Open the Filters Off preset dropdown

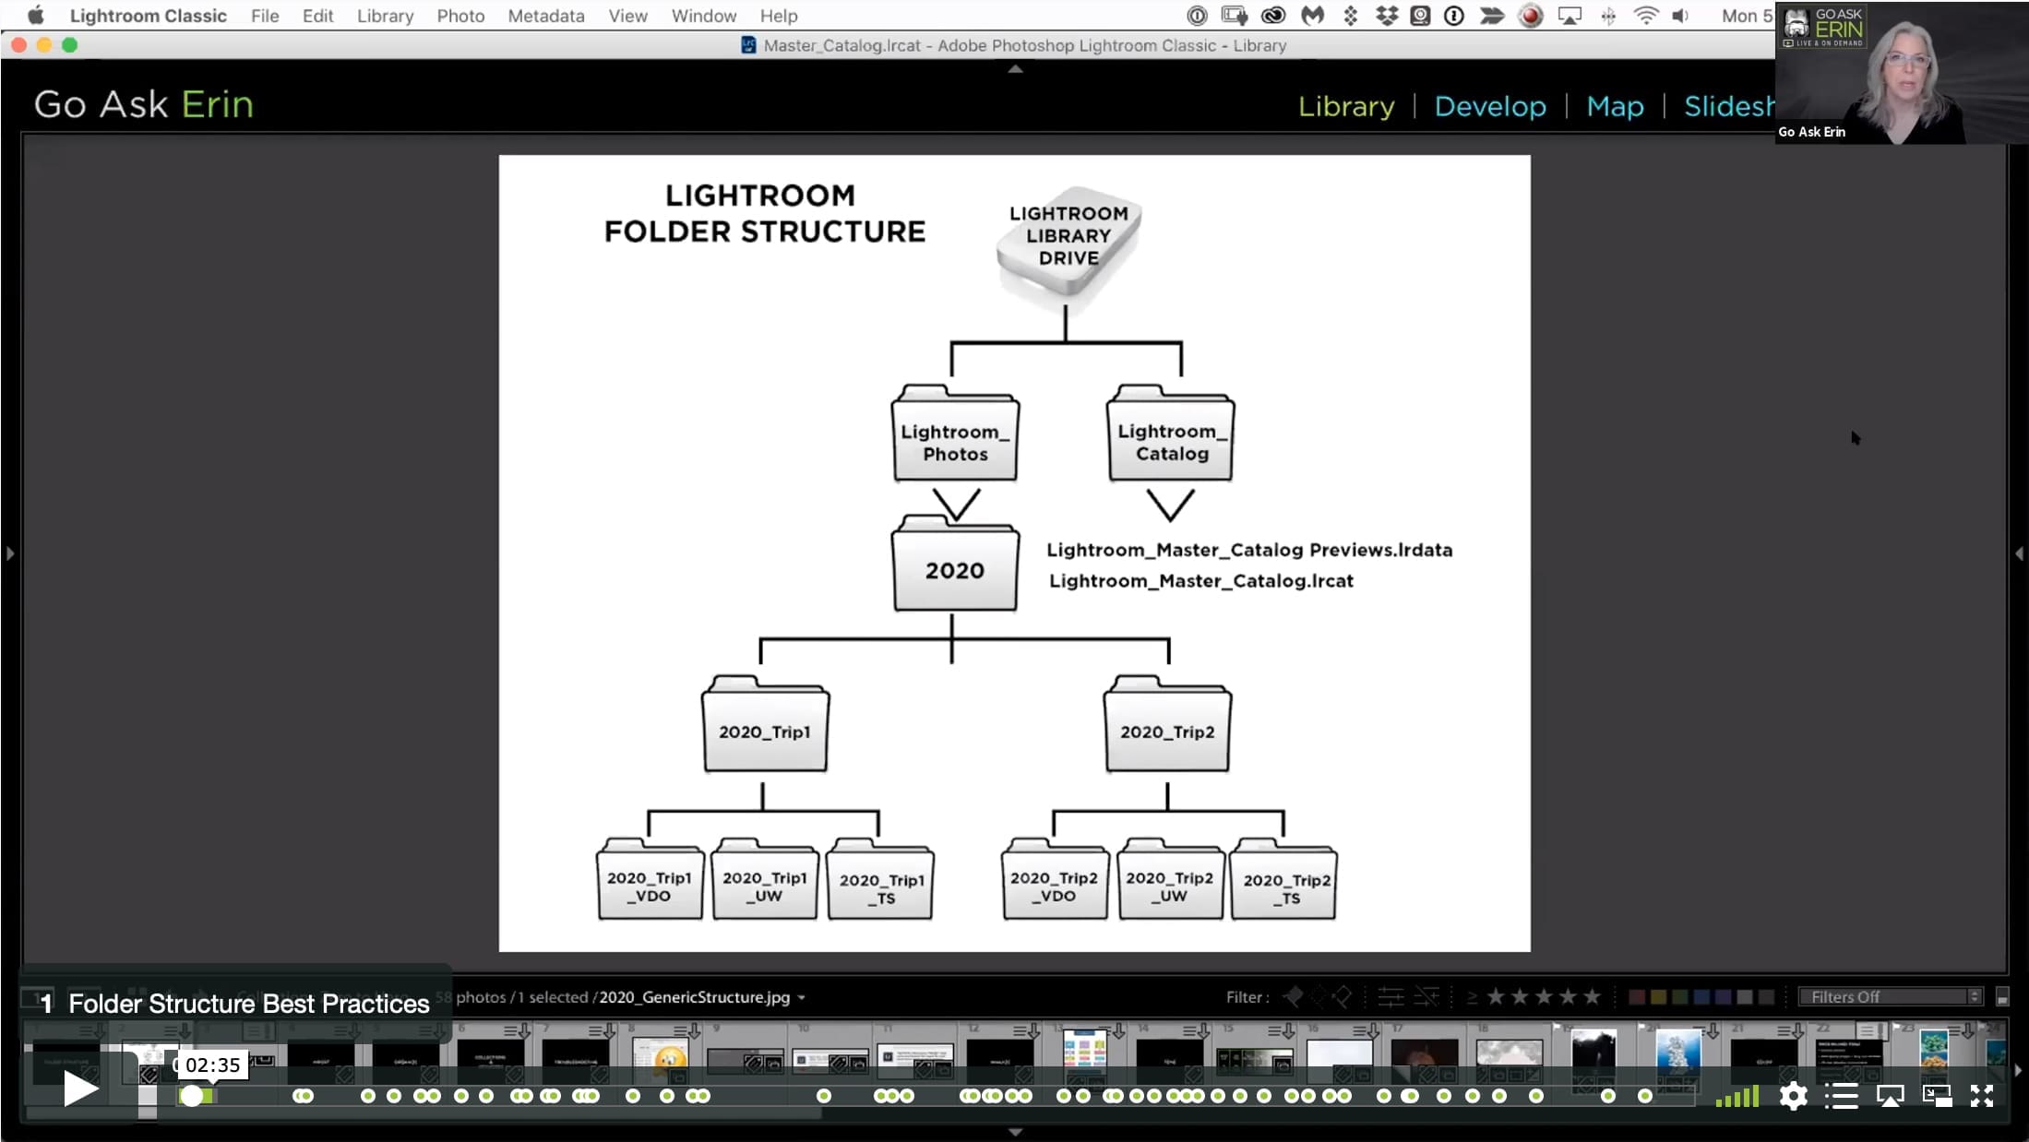(1891, 997)
